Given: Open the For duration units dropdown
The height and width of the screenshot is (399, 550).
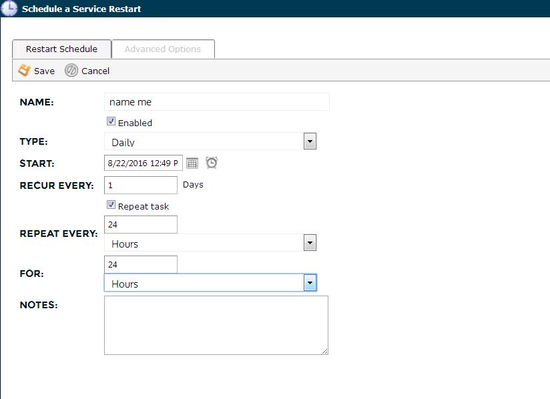Looking at the screenshot, I should [309, 283].
